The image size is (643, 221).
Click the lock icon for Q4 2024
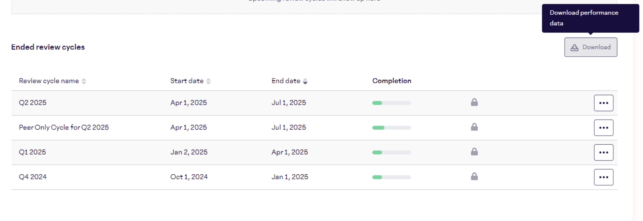[x=474, y=177]
